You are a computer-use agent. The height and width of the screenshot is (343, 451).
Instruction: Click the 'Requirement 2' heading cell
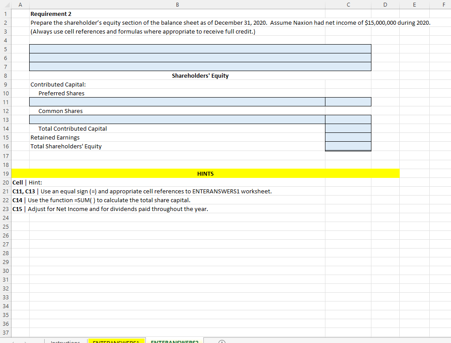point(51,14)
